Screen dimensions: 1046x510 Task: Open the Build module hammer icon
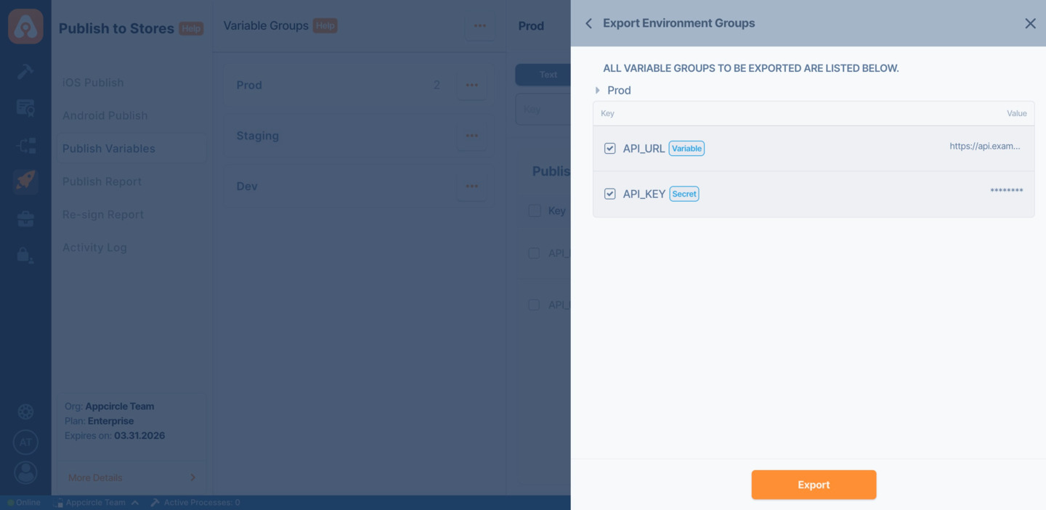pyautogui.click(x=25, y=71)
